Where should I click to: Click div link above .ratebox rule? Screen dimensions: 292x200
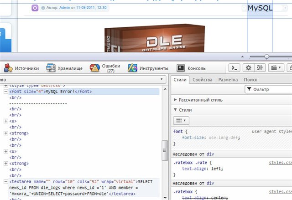[210, 183]
